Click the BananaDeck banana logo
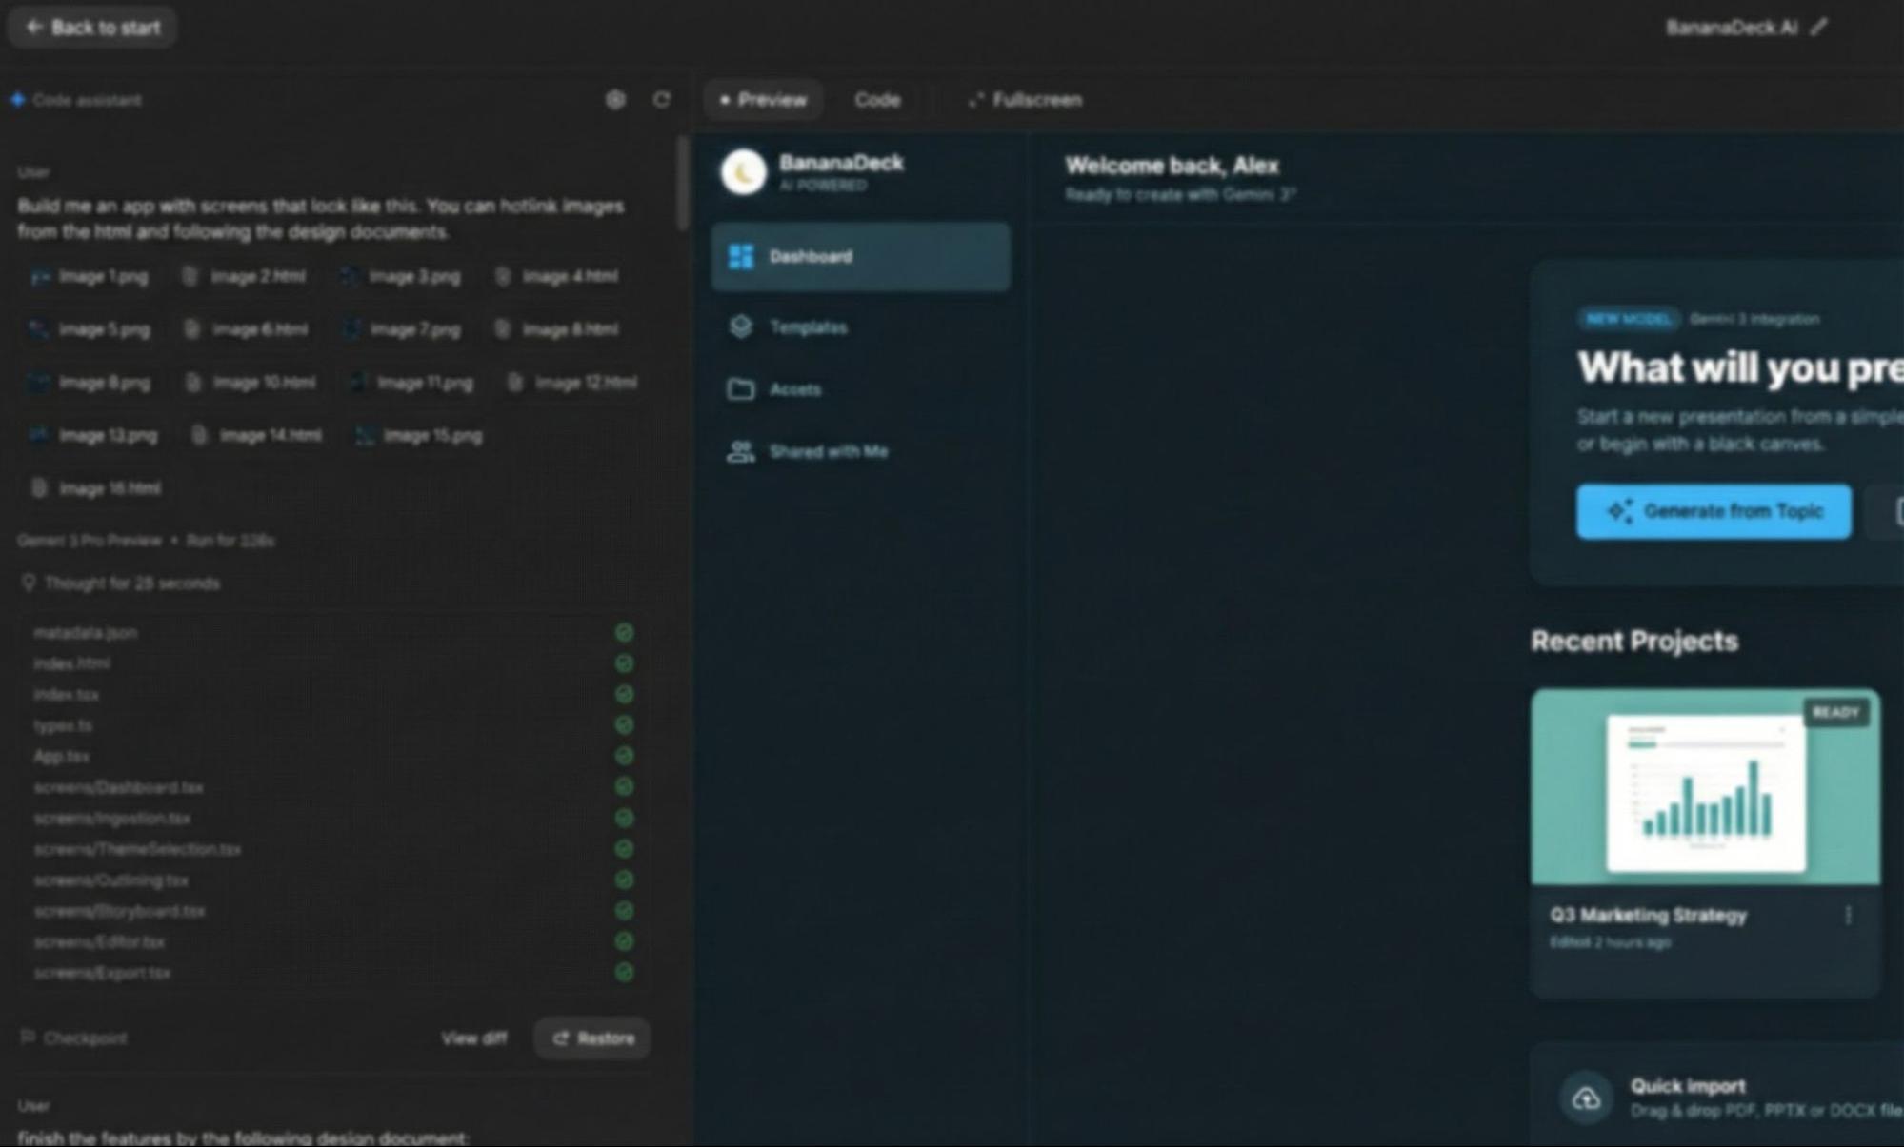The width and height of the screenshot is (1904, 1147). pyautogui.click(x=744, y=173)
